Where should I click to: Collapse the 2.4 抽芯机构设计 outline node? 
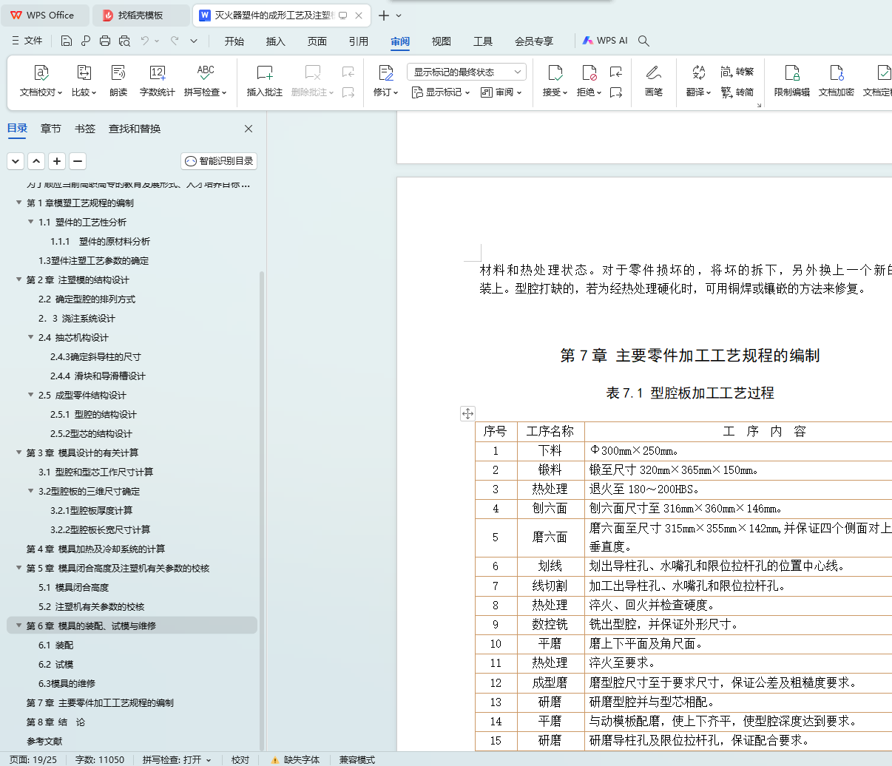coord(31,337)
